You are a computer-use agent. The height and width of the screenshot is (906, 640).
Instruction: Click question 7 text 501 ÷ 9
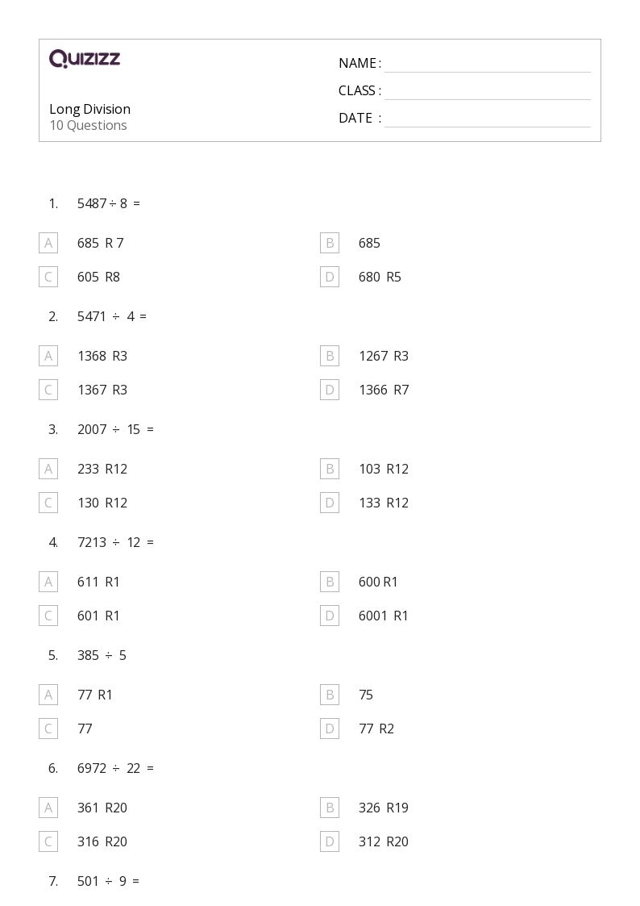pyautogui.click(x=108, y=881)
